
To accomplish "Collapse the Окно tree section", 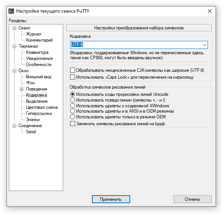I will (x=14, y=71).
